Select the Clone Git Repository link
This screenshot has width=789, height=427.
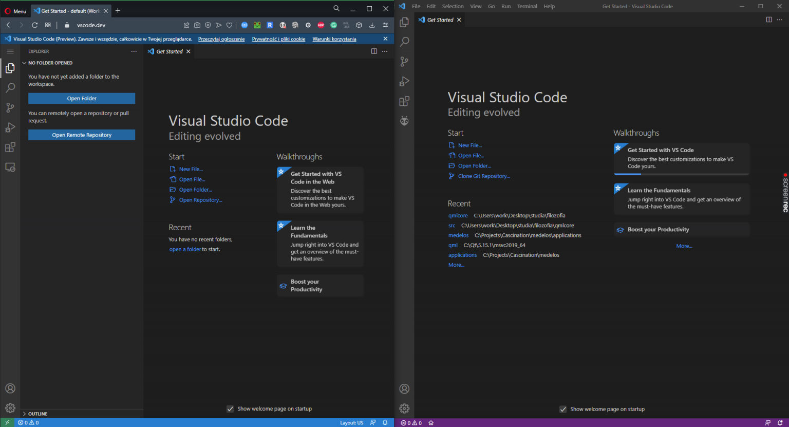483,176
